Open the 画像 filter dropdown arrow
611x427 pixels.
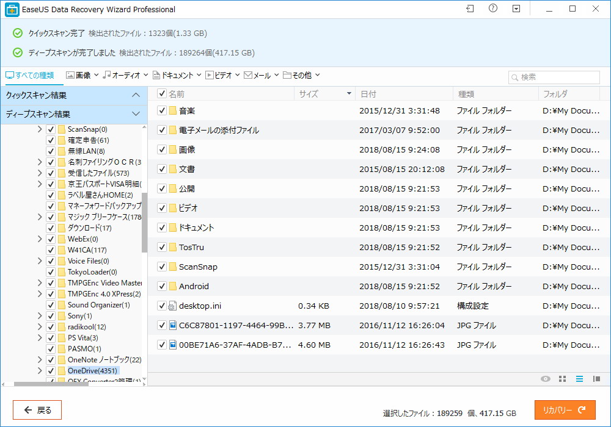97,74
